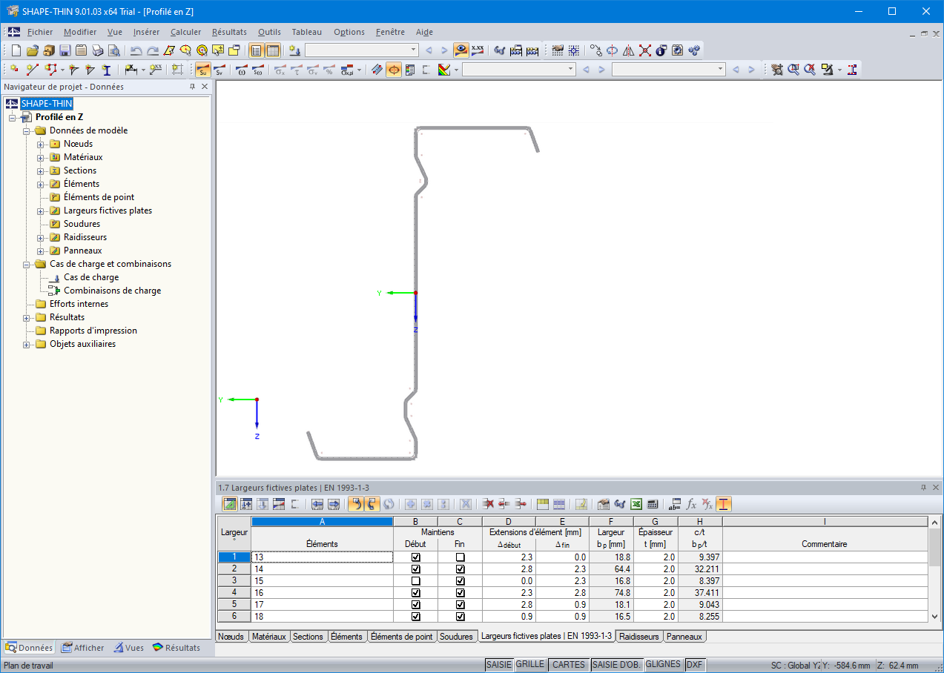Click the Undo arrow icon
Screen dimensions: 944x673
(136, 50)
